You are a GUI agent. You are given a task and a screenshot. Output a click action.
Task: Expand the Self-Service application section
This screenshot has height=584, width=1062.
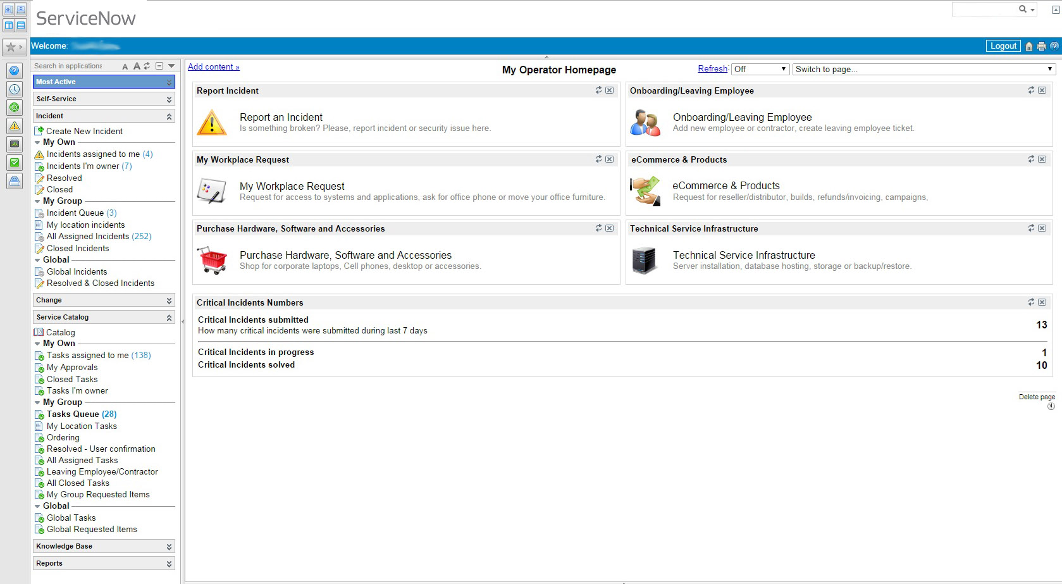pyautogui.click(x=104, y=99)
